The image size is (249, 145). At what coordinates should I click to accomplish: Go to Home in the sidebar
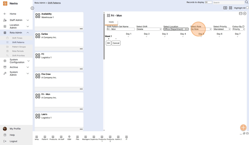click(x=13, y=14)
